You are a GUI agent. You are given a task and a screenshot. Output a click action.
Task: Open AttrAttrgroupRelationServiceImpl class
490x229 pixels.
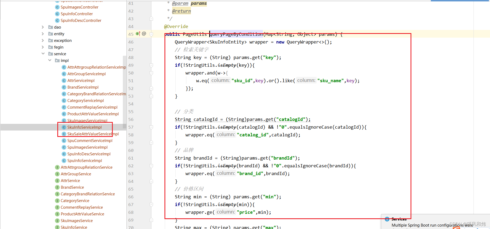(97, 67)
